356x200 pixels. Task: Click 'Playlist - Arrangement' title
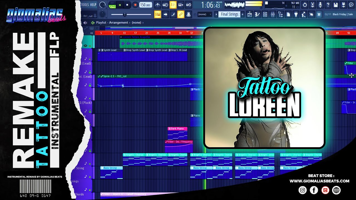(x=112, y=22)
